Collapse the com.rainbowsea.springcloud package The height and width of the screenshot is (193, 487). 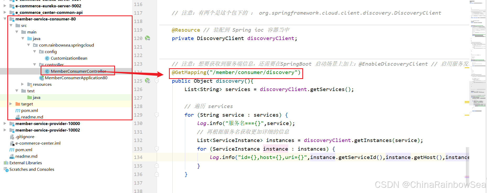pos(29,45)
